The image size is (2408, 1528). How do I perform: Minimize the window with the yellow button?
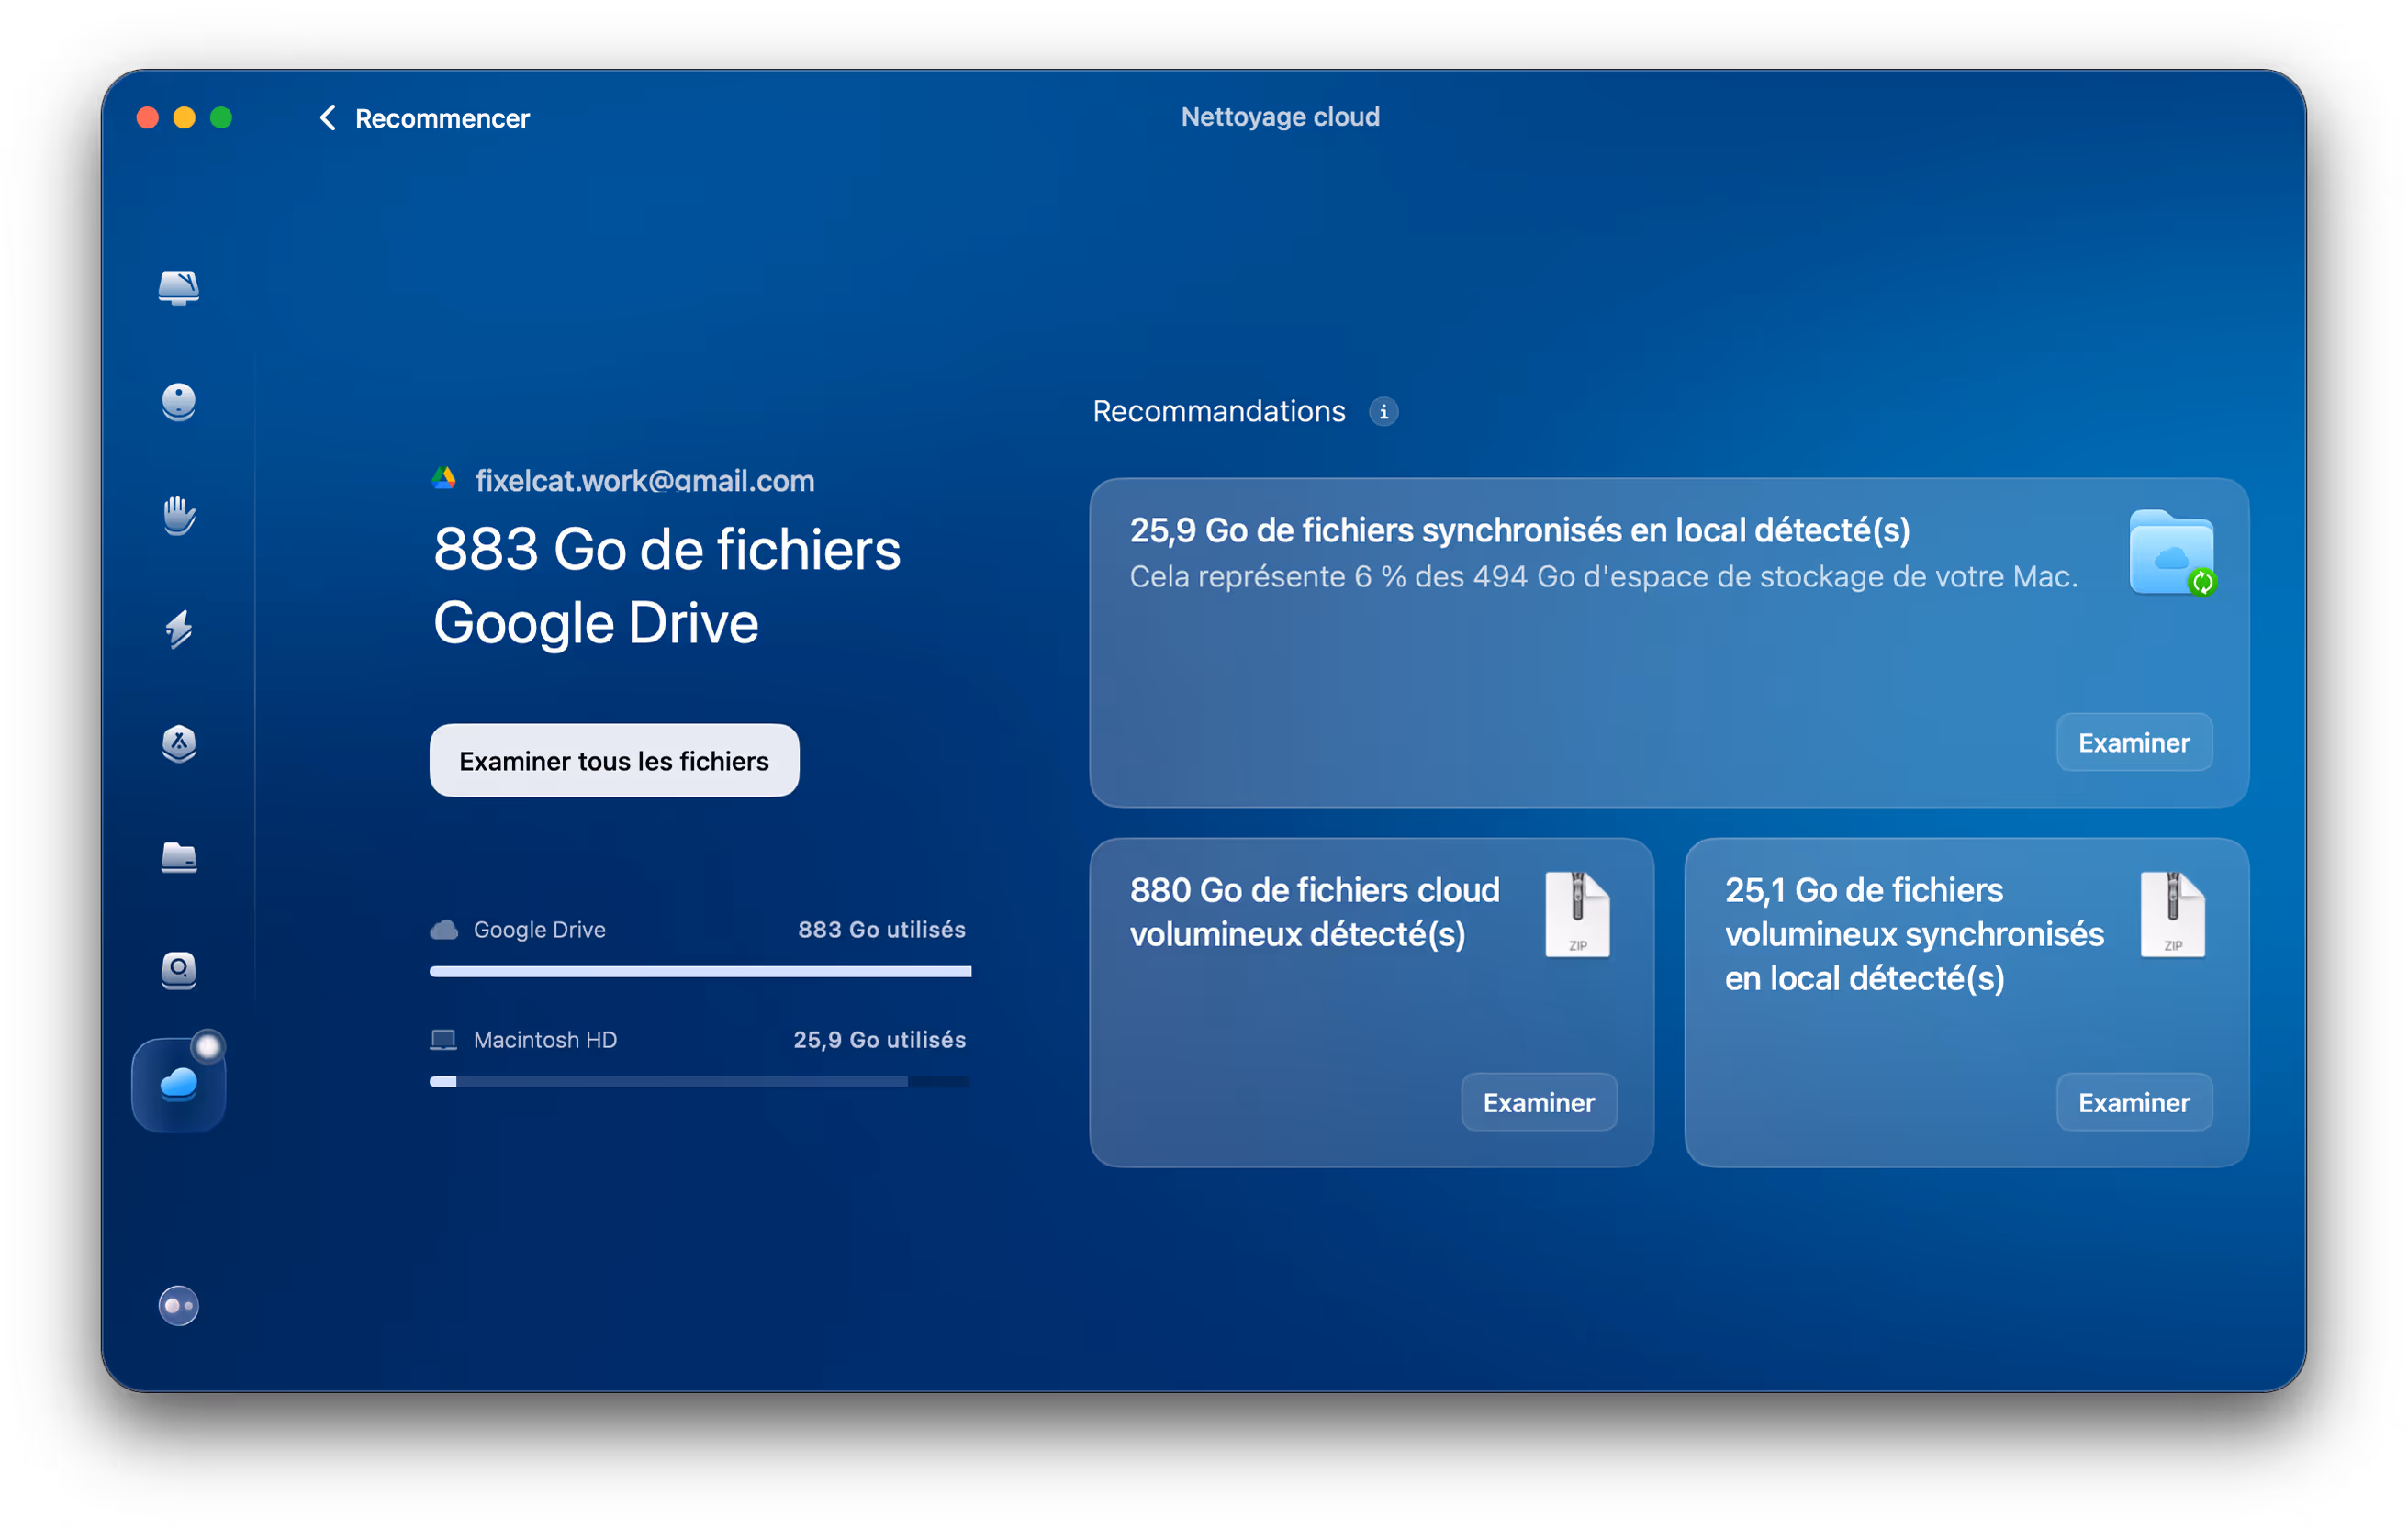[184, 117]
